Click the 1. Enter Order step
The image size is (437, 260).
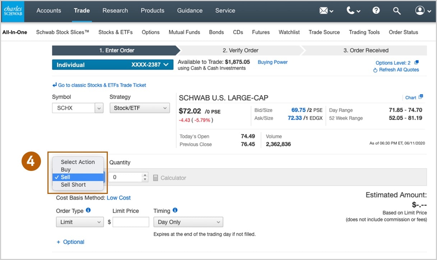[117, 50]
